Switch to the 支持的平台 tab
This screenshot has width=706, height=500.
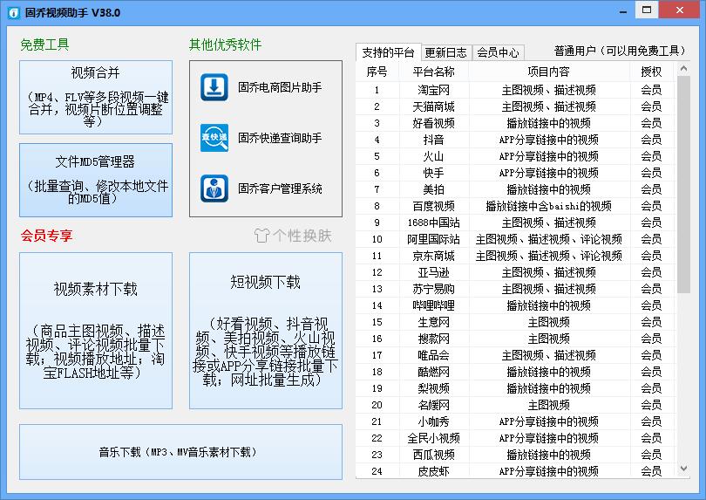point(388,52)
